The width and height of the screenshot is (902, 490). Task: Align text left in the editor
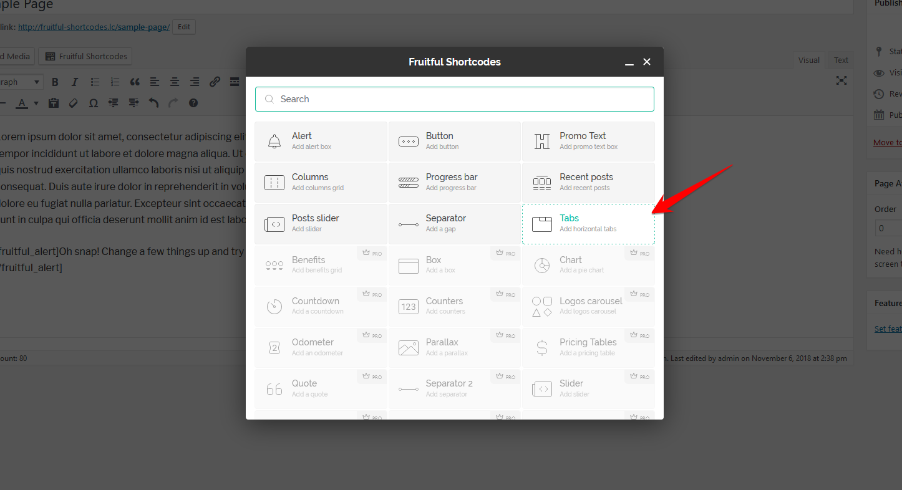click(x=155, y=82)
